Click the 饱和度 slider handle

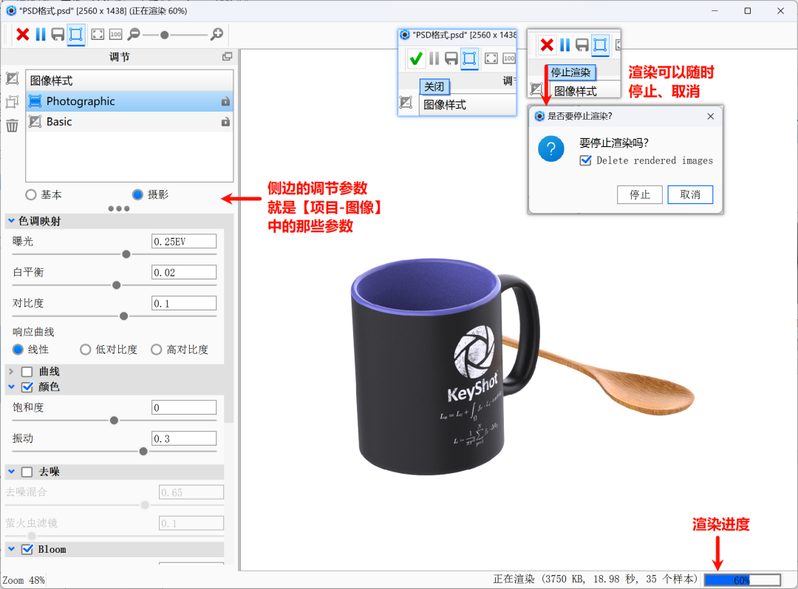click(x=114, y=420)
